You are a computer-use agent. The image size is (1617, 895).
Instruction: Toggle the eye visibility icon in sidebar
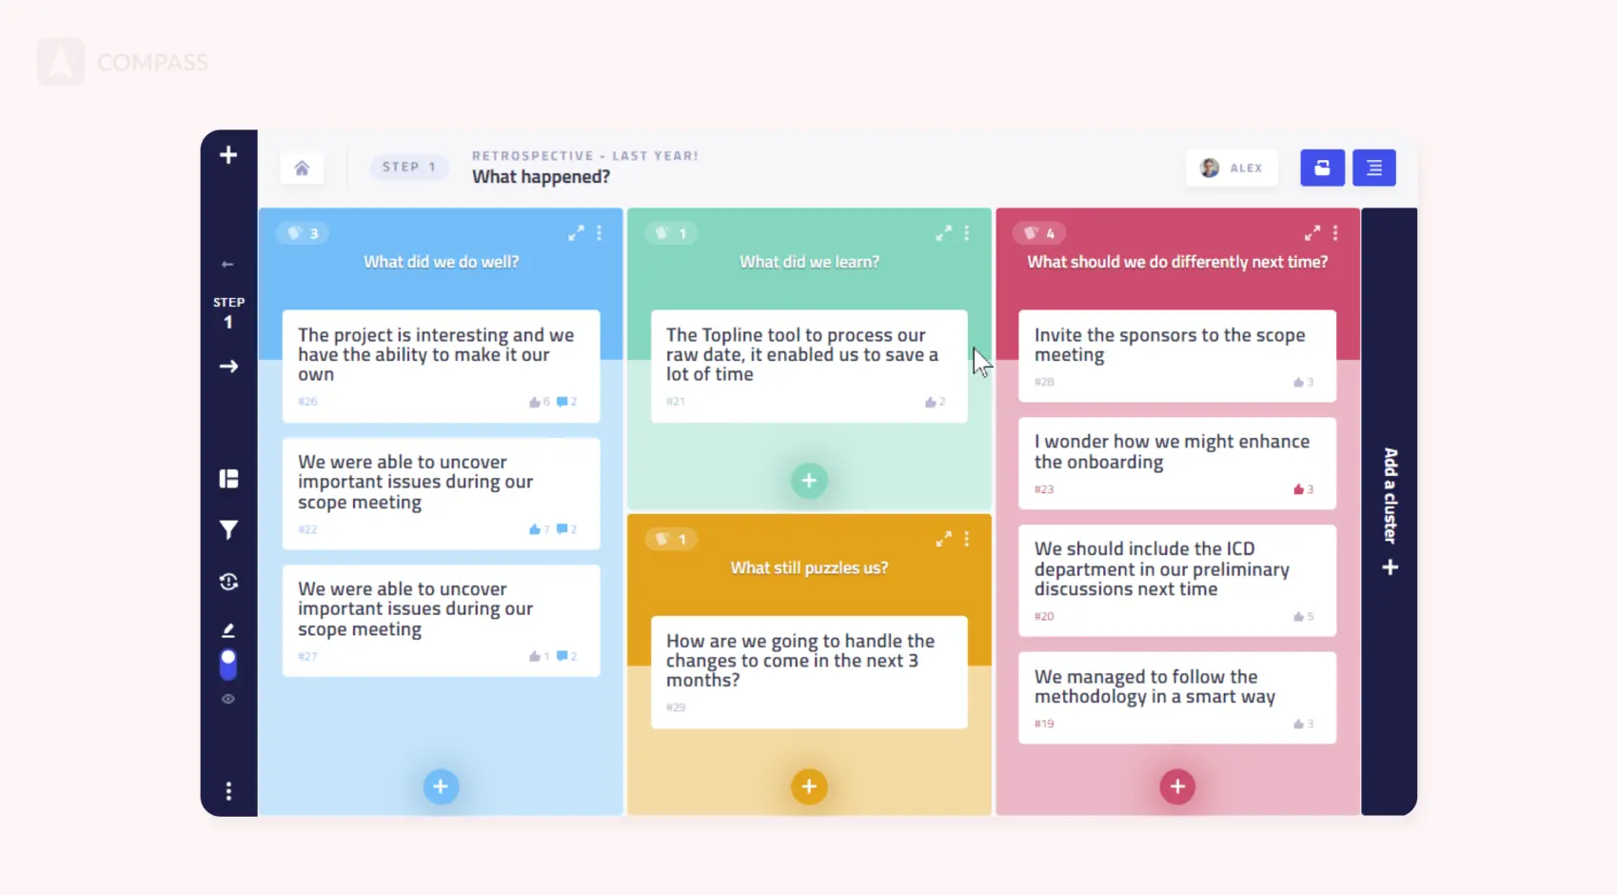(x=228, y=699)
